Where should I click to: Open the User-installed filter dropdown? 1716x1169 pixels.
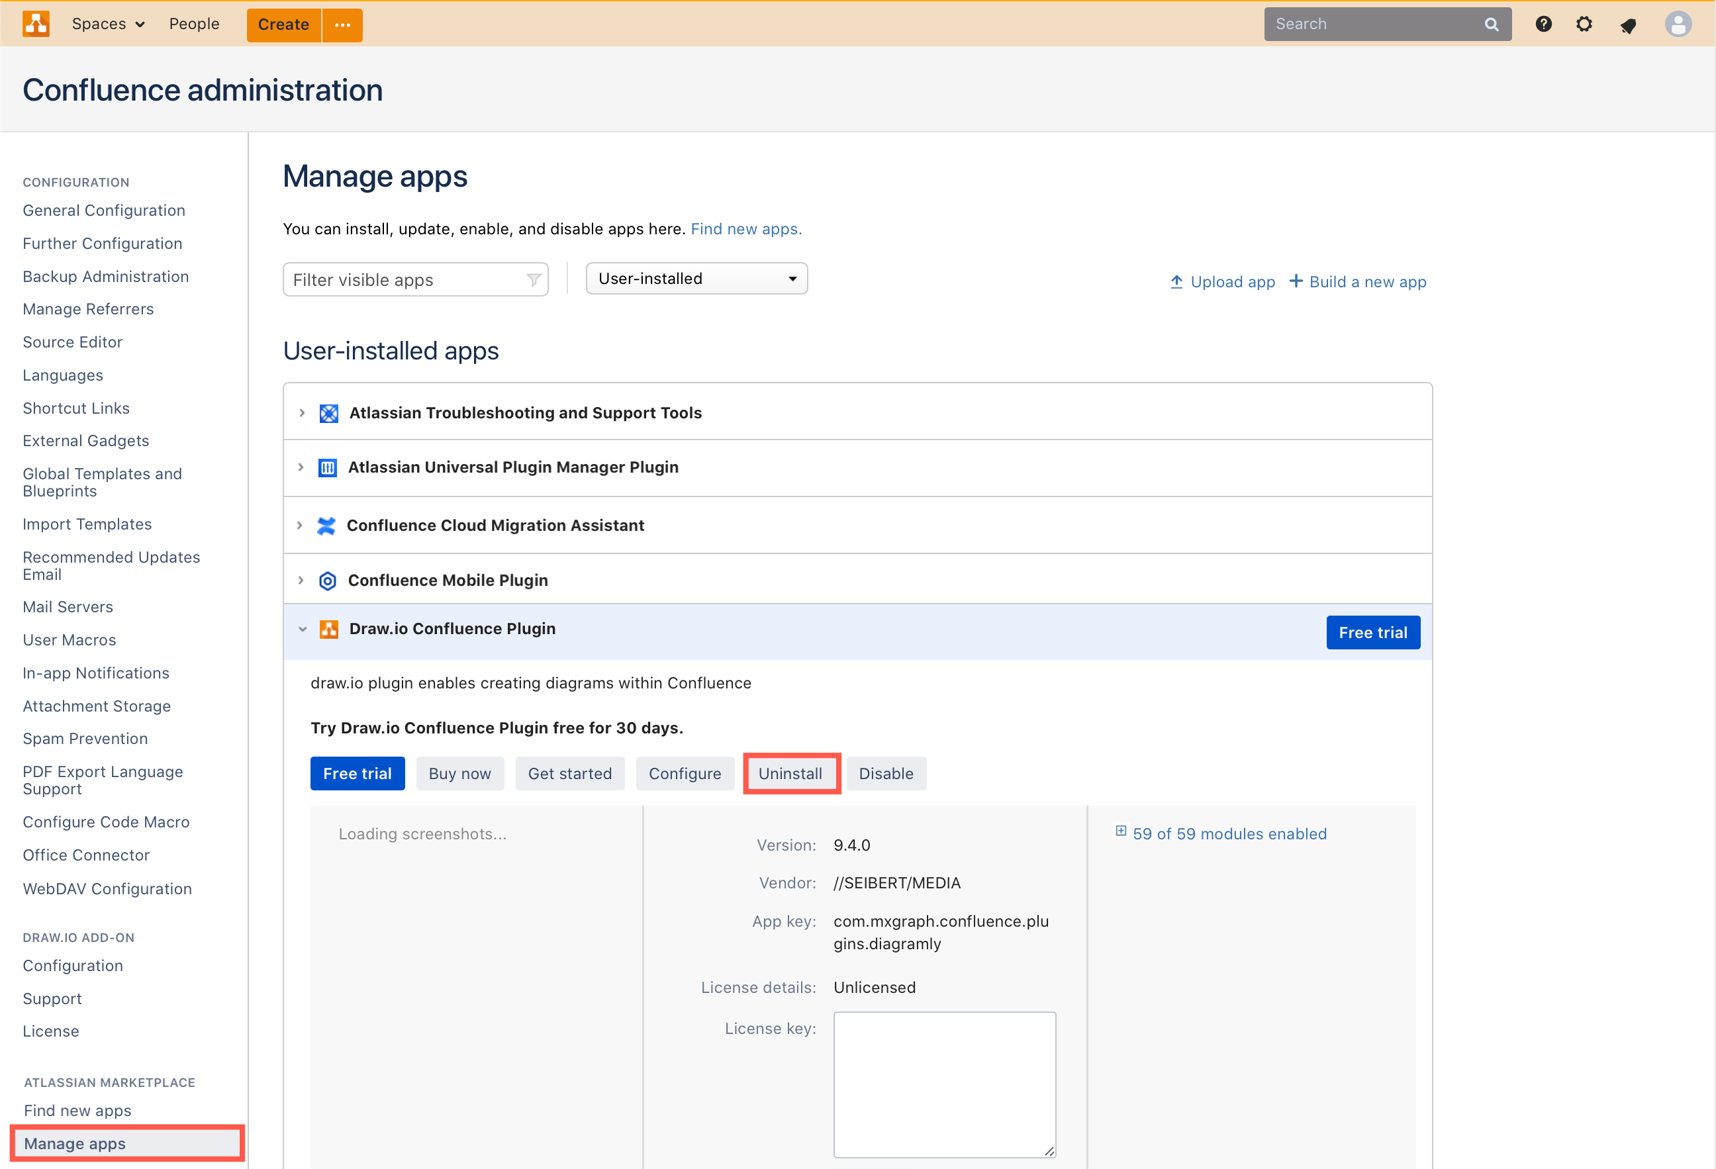(696, 279)
